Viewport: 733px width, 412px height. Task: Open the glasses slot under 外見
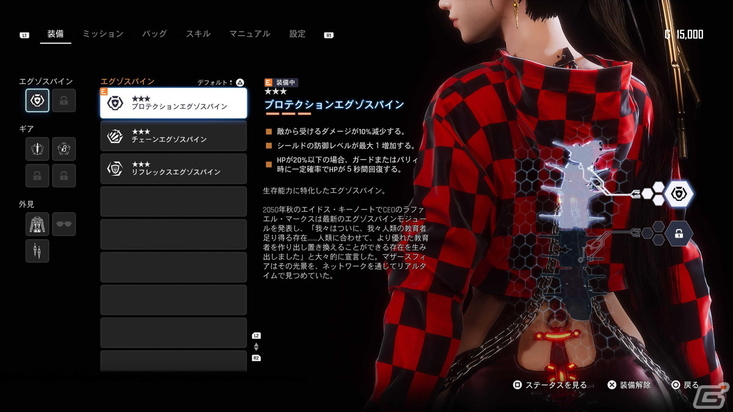tap(64, 224)
